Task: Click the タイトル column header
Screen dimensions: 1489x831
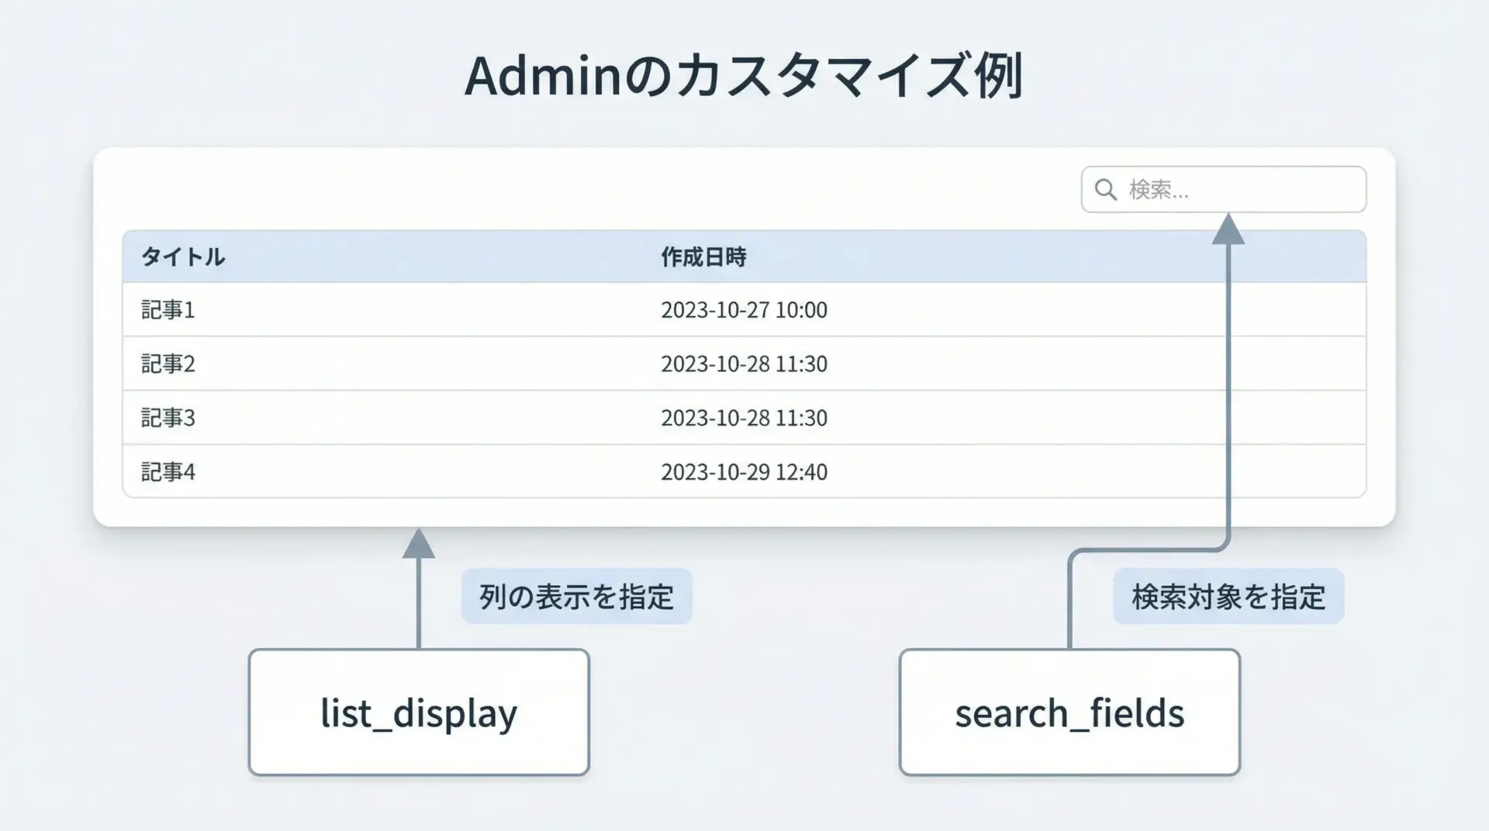Action: click(x=183, y=257)
